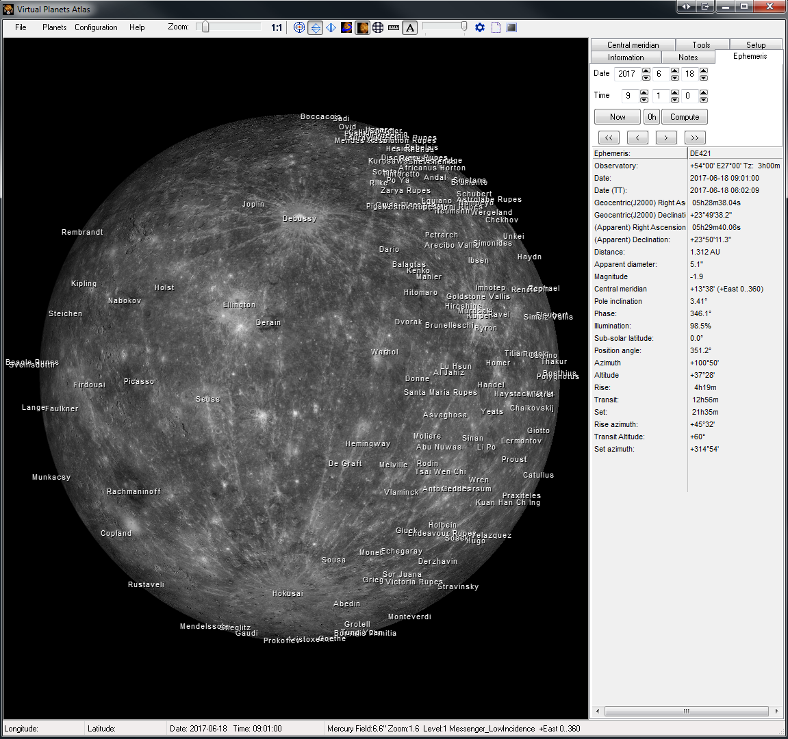Click the east-west mirror flip icon
This screenshot has width=788, height=739.
click(x=331, y=27)
